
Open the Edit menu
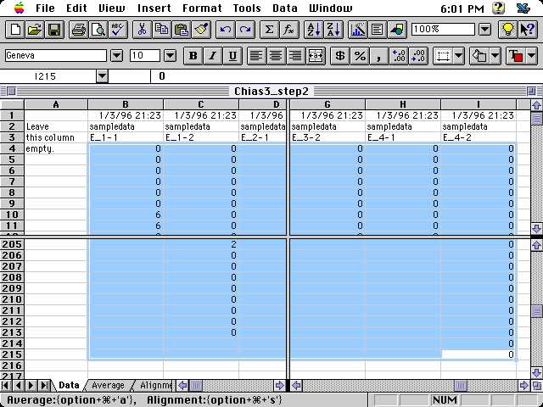(x=76, y=8)
